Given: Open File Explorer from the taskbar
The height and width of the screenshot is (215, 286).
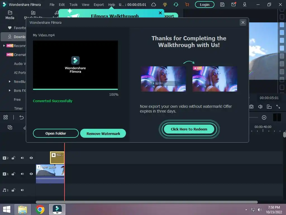Looking at the screenshot, I should [23, 209].
